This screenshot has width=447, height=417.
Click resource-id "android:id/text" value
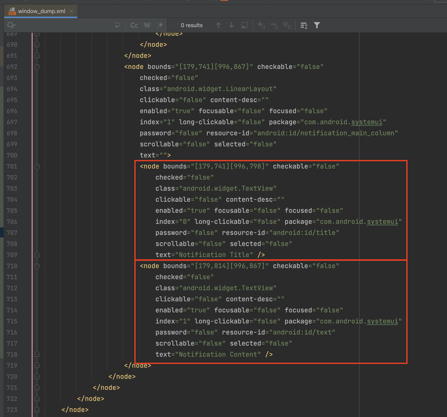tap(302, 332)
